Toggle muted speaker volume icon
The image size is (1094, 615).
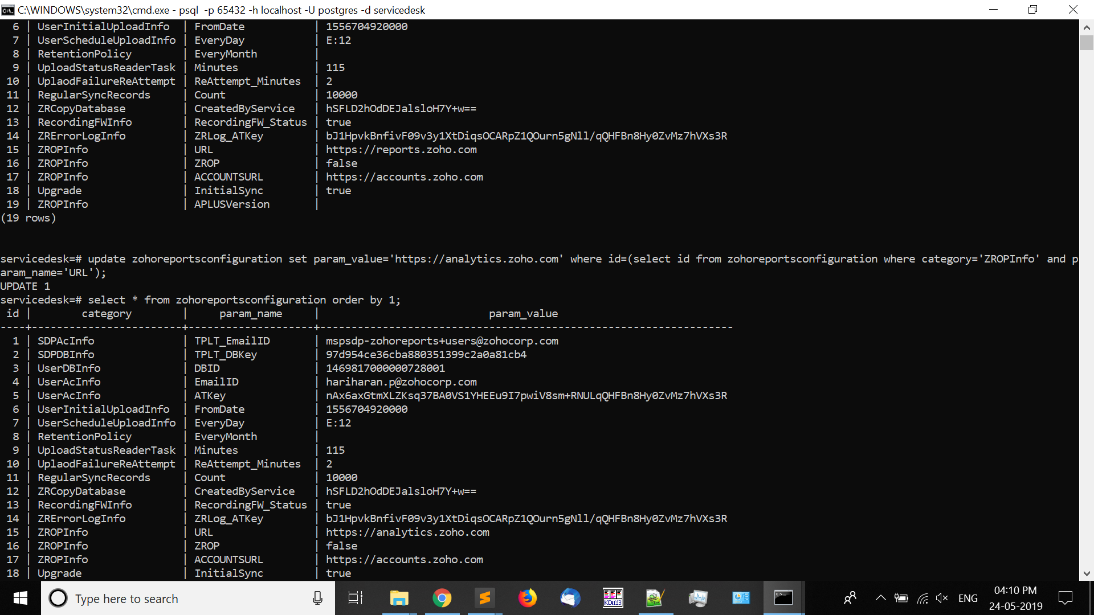[942, 598]
